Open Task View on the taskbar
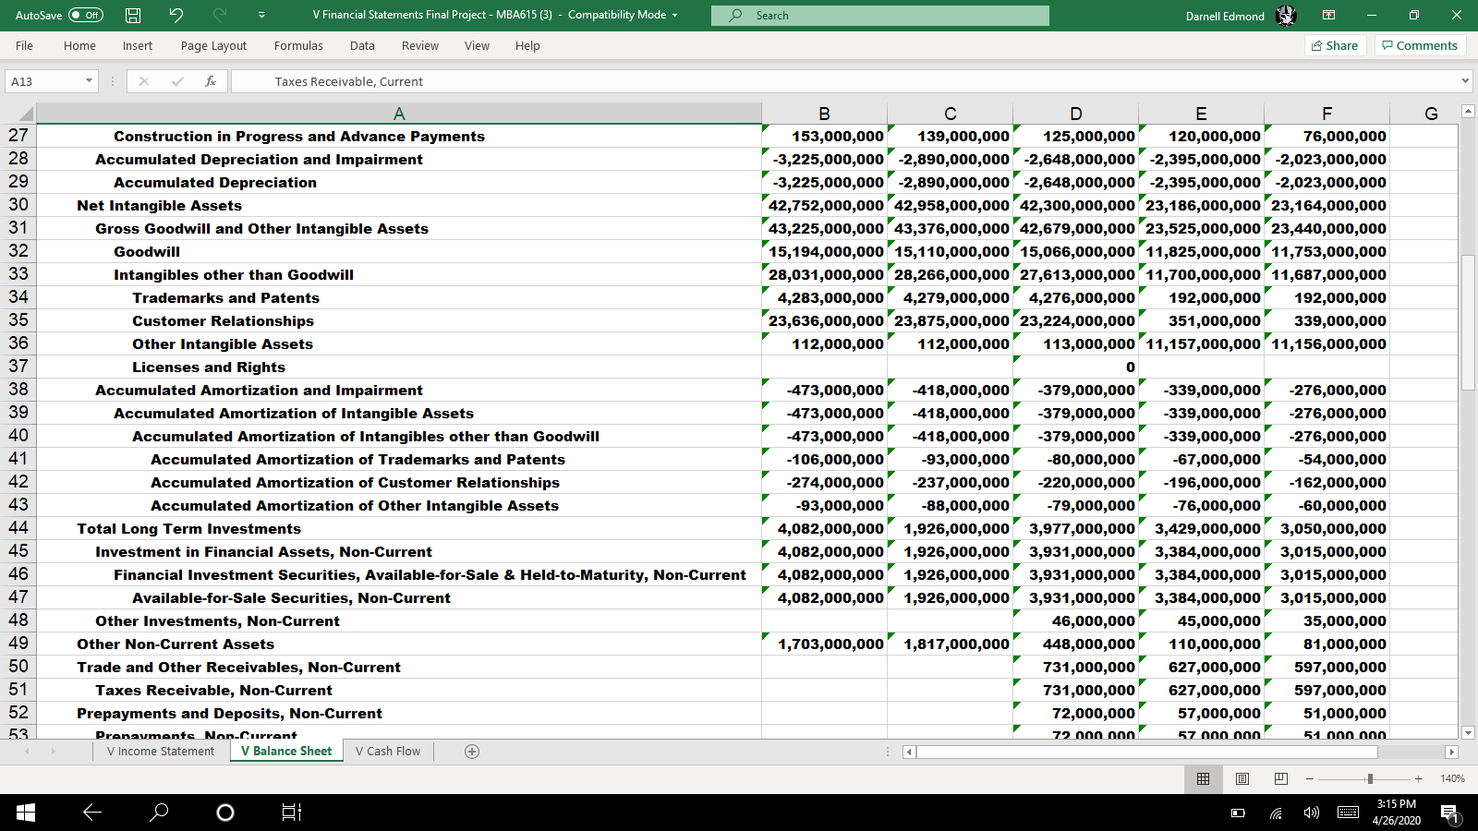The height and width of the screenshot is (831, 1478). pyautogui.click(x=291, y=813)
